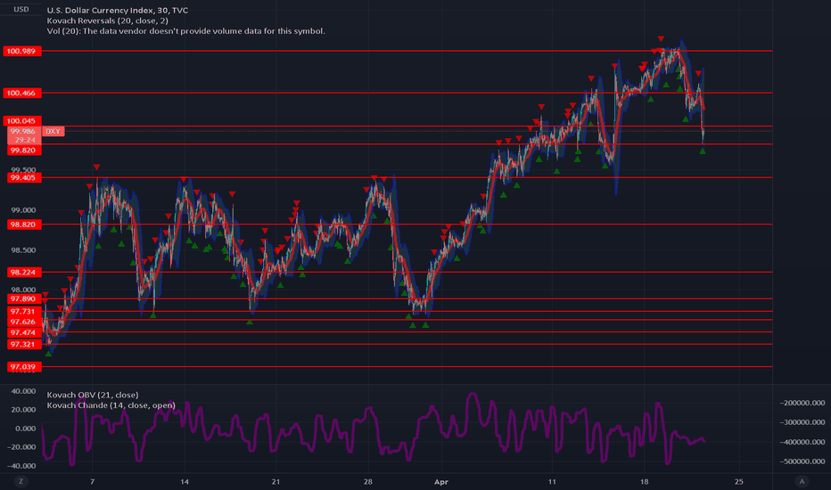The width and height of the screenshot is (831, 490).
Task: Click the -500000.000 OBV axis value
Action: (802, 461)
